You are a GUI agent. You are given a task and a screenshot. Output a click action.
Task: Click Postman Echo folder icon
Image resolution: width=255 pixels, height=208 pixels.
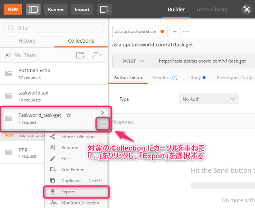coord(9,74)
